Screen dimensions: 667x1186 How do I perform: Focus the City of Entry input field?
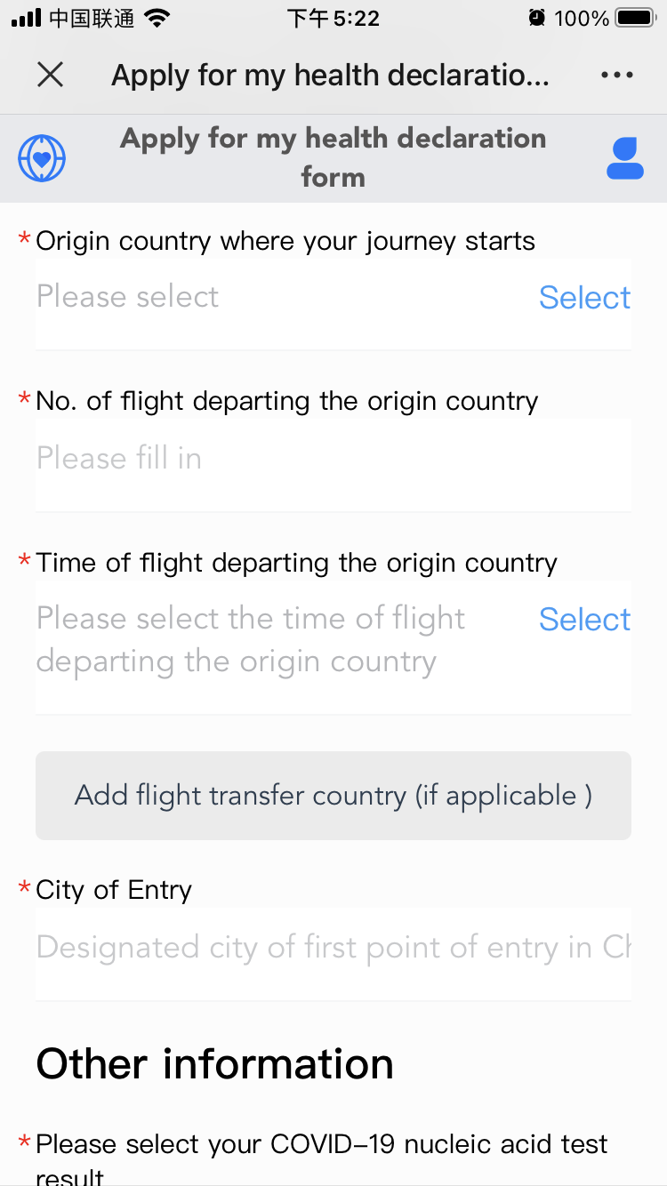pos(333,948)
